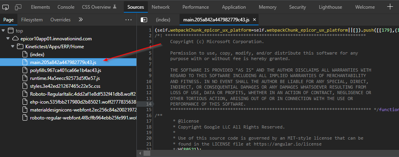Open Roboto-RegularItalic woff2 font file
This screenshot has height=157, width=399.
tap(83, 94)
